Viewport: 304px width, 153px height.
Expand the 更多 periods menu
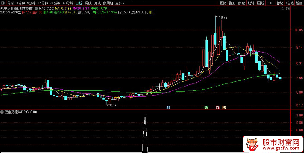120,3
